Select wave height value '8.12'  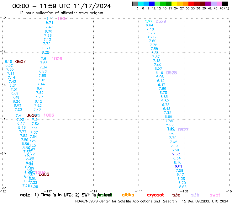click(x=39, y=101)
